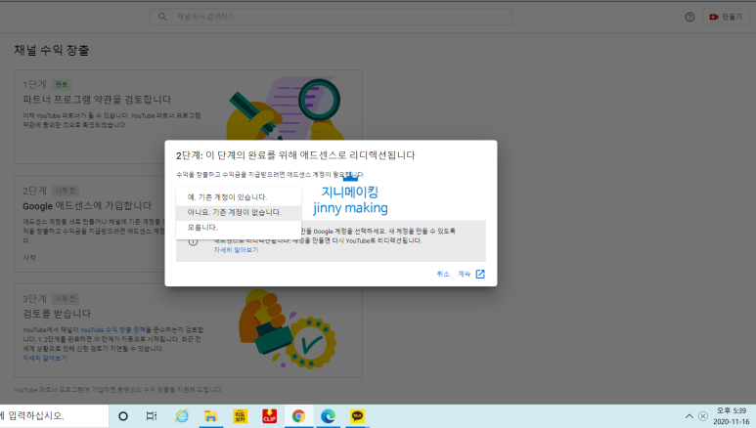Viewport: 756px width, 428px height.
Task: Click the '완료' badge on step 1
Action: tap(62, 84)
